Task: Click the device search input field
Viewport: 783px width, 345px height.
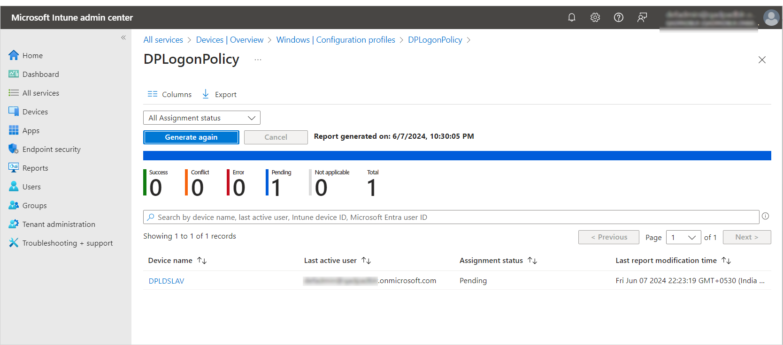Action: (x=451, y=217)
